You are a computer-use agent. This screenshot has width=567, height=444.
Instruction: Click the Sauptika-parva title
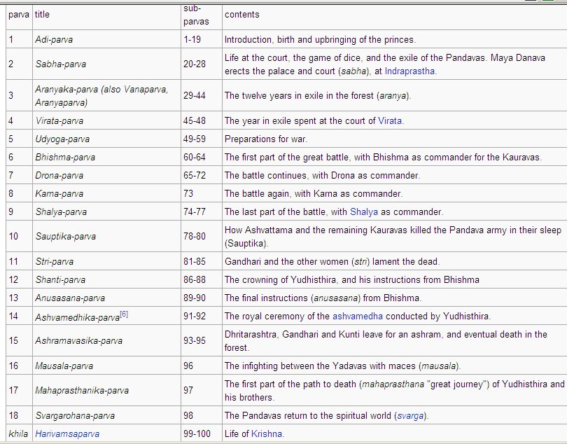(66, 236)
